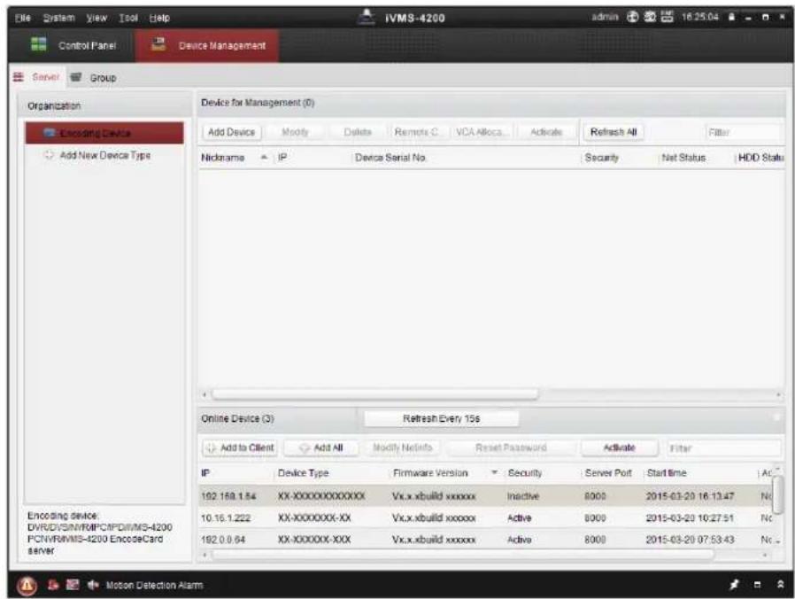This screenshot has height=599, width=795.
Task: Click the Modify button
Action: (295, 132)
